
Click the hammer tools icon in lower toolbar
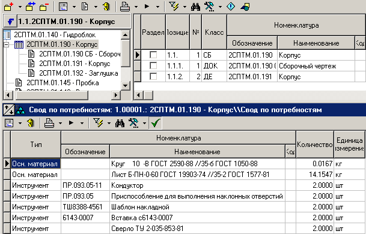133,123
